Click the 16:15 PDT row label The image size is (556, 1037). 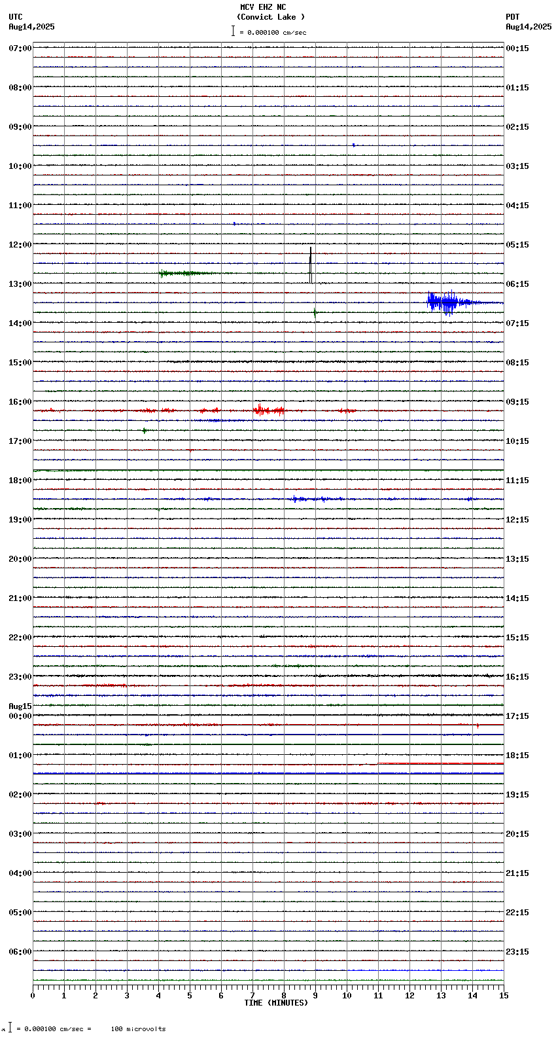pos(517,677)
